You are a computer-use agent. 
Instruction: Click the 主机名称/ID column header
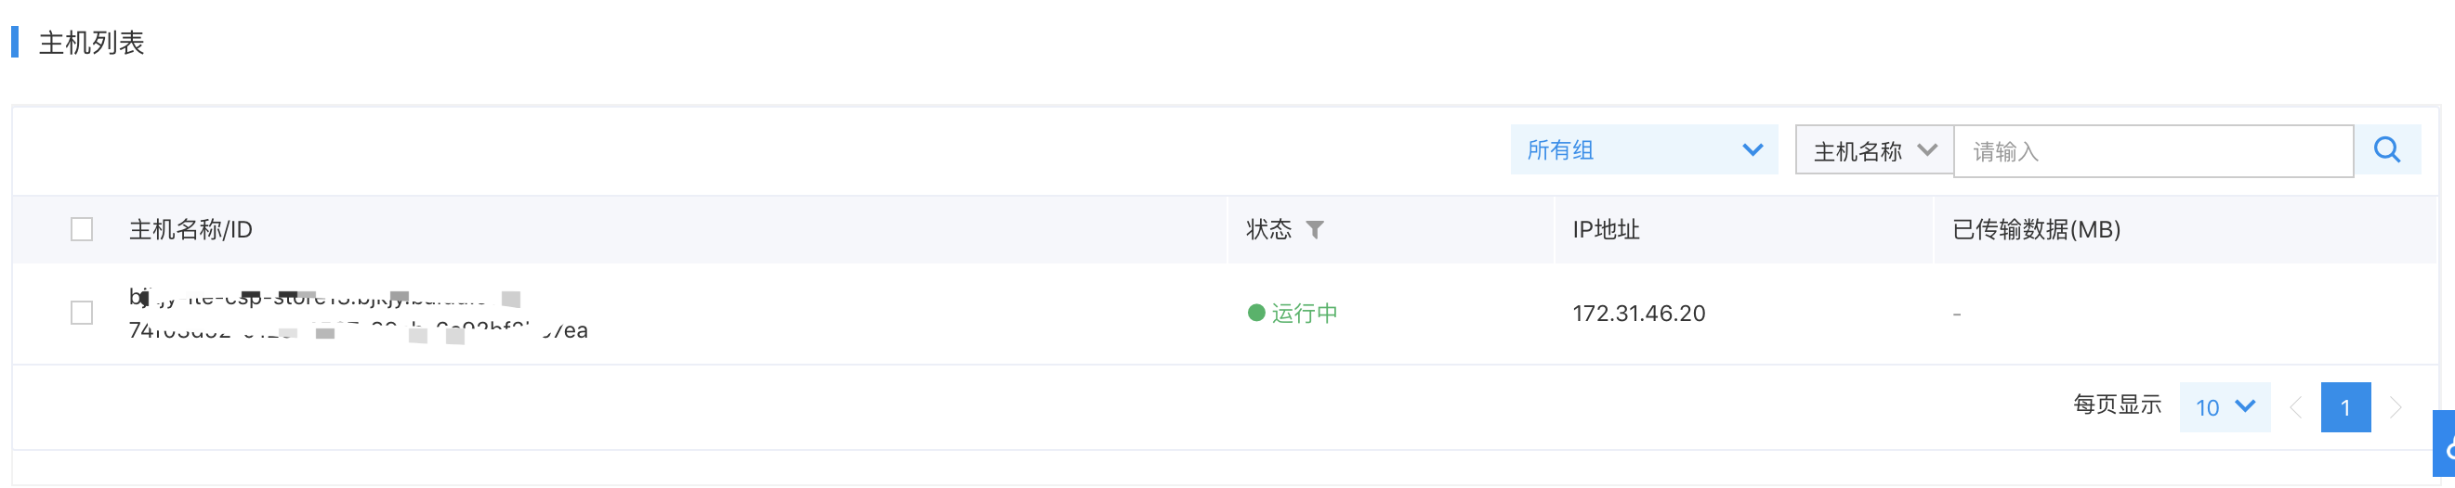tap(190, 230)
